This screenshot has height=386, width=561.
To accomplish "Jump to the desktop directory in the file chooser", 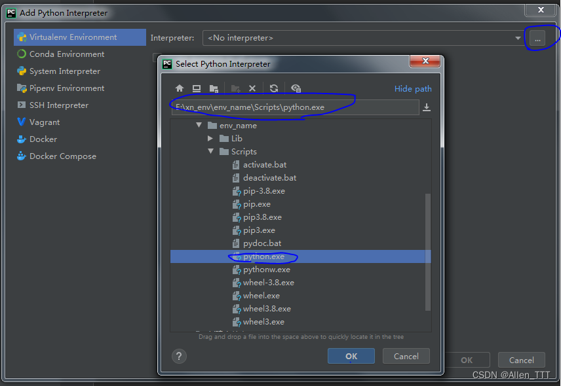I will click(x=197, y=88).
